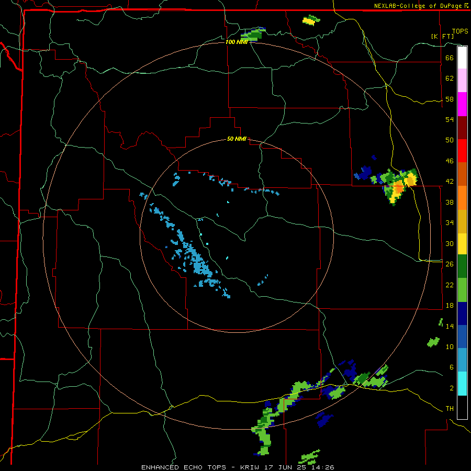The image size is (471, 471).
Task: Click the 26 legend value
Action: coord(450,264)
